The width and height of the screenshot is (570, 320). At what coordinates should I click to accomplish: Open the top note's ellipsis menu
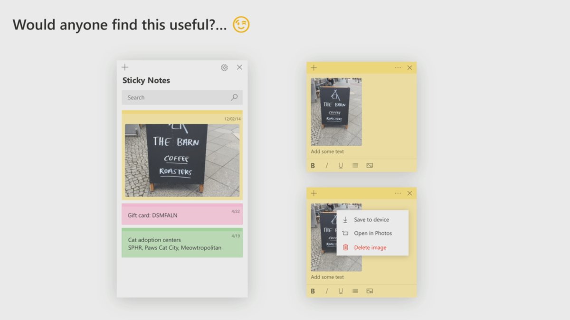click(x=398, y=67)
